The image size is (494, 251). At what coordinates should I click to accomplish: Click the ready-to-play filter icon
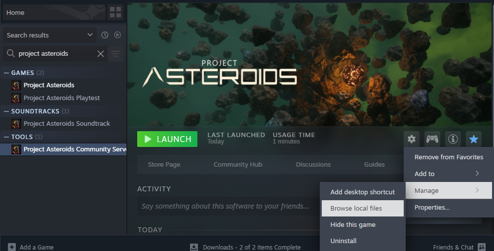tap(117, 35)
